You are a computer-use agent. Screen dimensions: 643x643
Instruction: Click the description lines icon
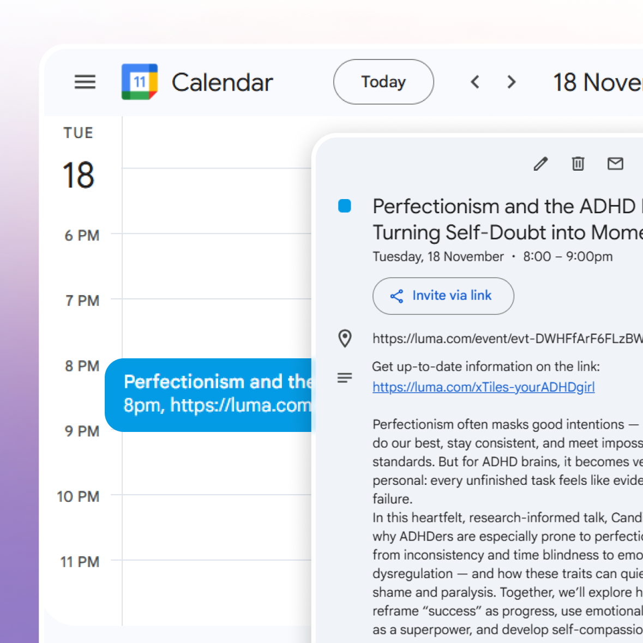[x=345, y=377]
